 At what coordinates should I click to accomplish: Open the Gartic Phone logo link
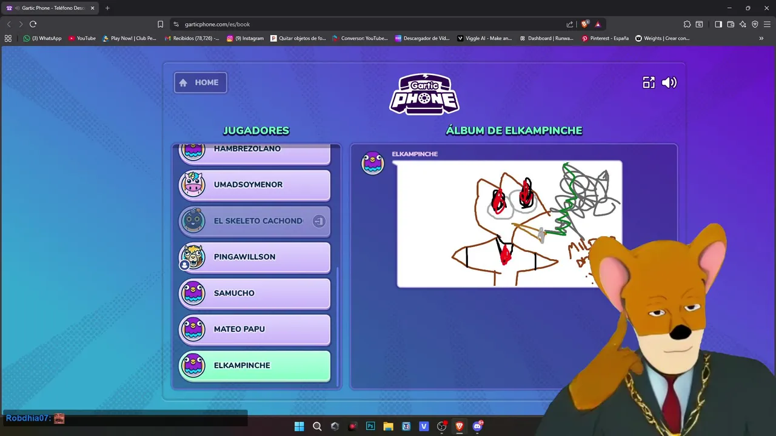click(x=424, y=94)
